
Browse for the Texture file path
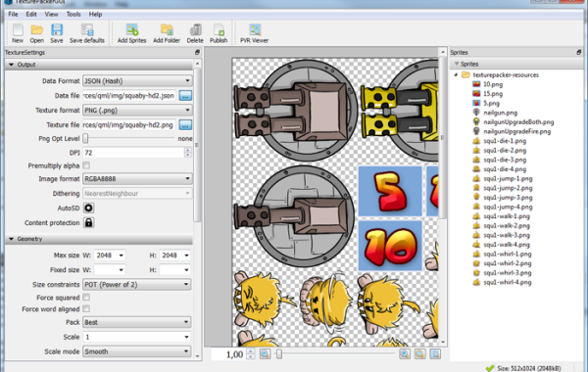click(x=185, y=124)
